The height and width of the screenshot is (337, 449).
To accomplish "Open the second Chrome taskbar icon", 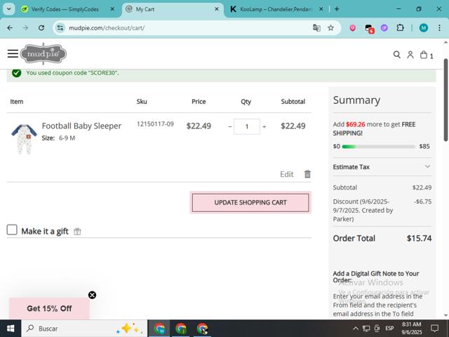I will 181,329.
